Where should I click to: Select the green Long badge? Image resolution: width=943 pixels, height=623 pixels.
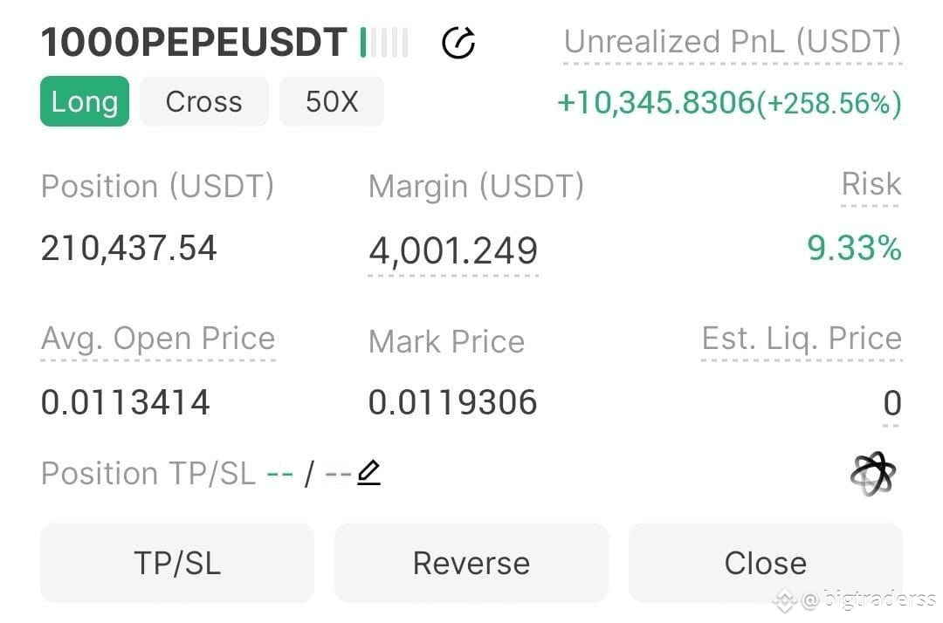click(85, 101)
